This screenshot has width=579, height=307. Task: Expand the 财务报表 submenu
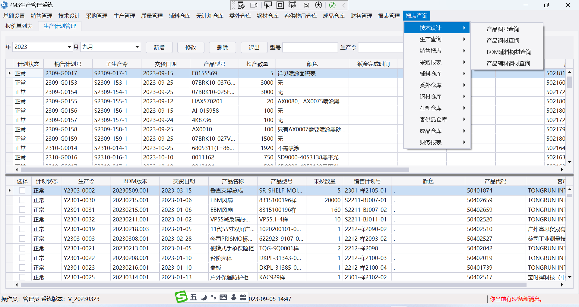437,143
